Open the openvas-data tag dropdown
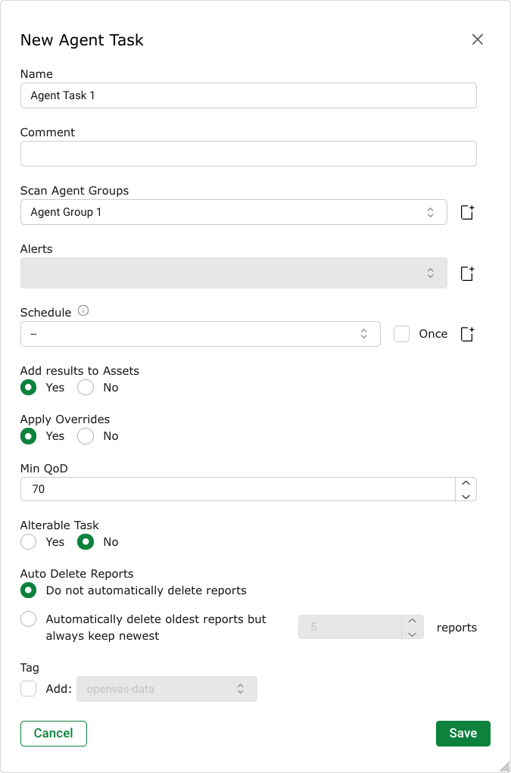The width and height of the screenshot is (511, 773). [167, 689]
